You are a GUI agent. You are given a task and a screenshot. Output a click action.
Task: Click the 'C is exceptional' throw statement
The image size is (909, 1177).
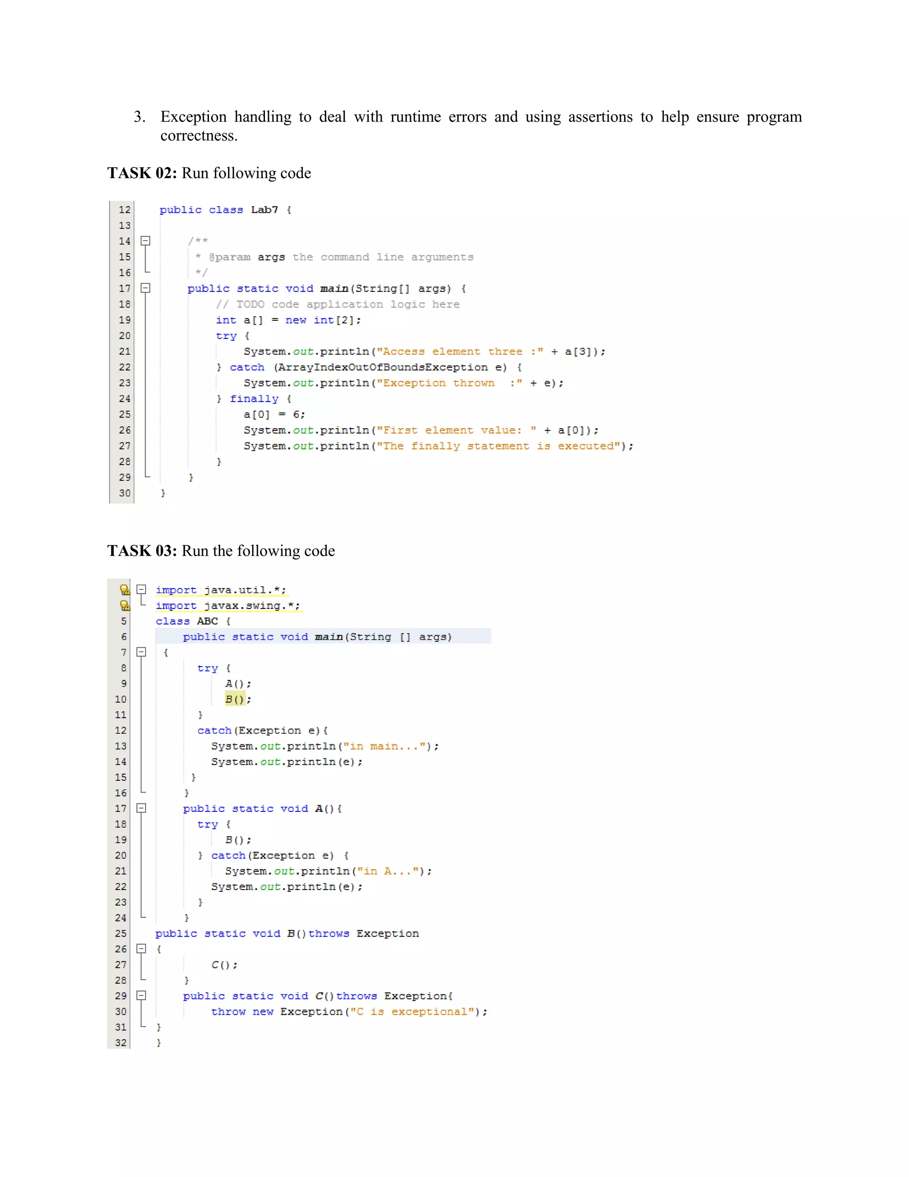[x=349, y=1012]
